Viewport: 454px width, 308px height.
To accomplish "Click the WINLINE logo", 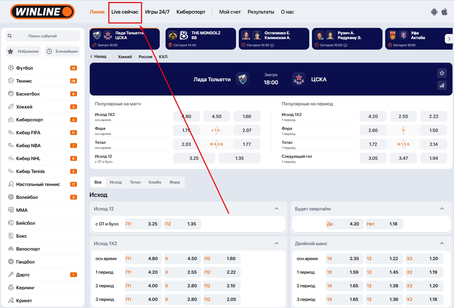I will click(x=43, y=12).
